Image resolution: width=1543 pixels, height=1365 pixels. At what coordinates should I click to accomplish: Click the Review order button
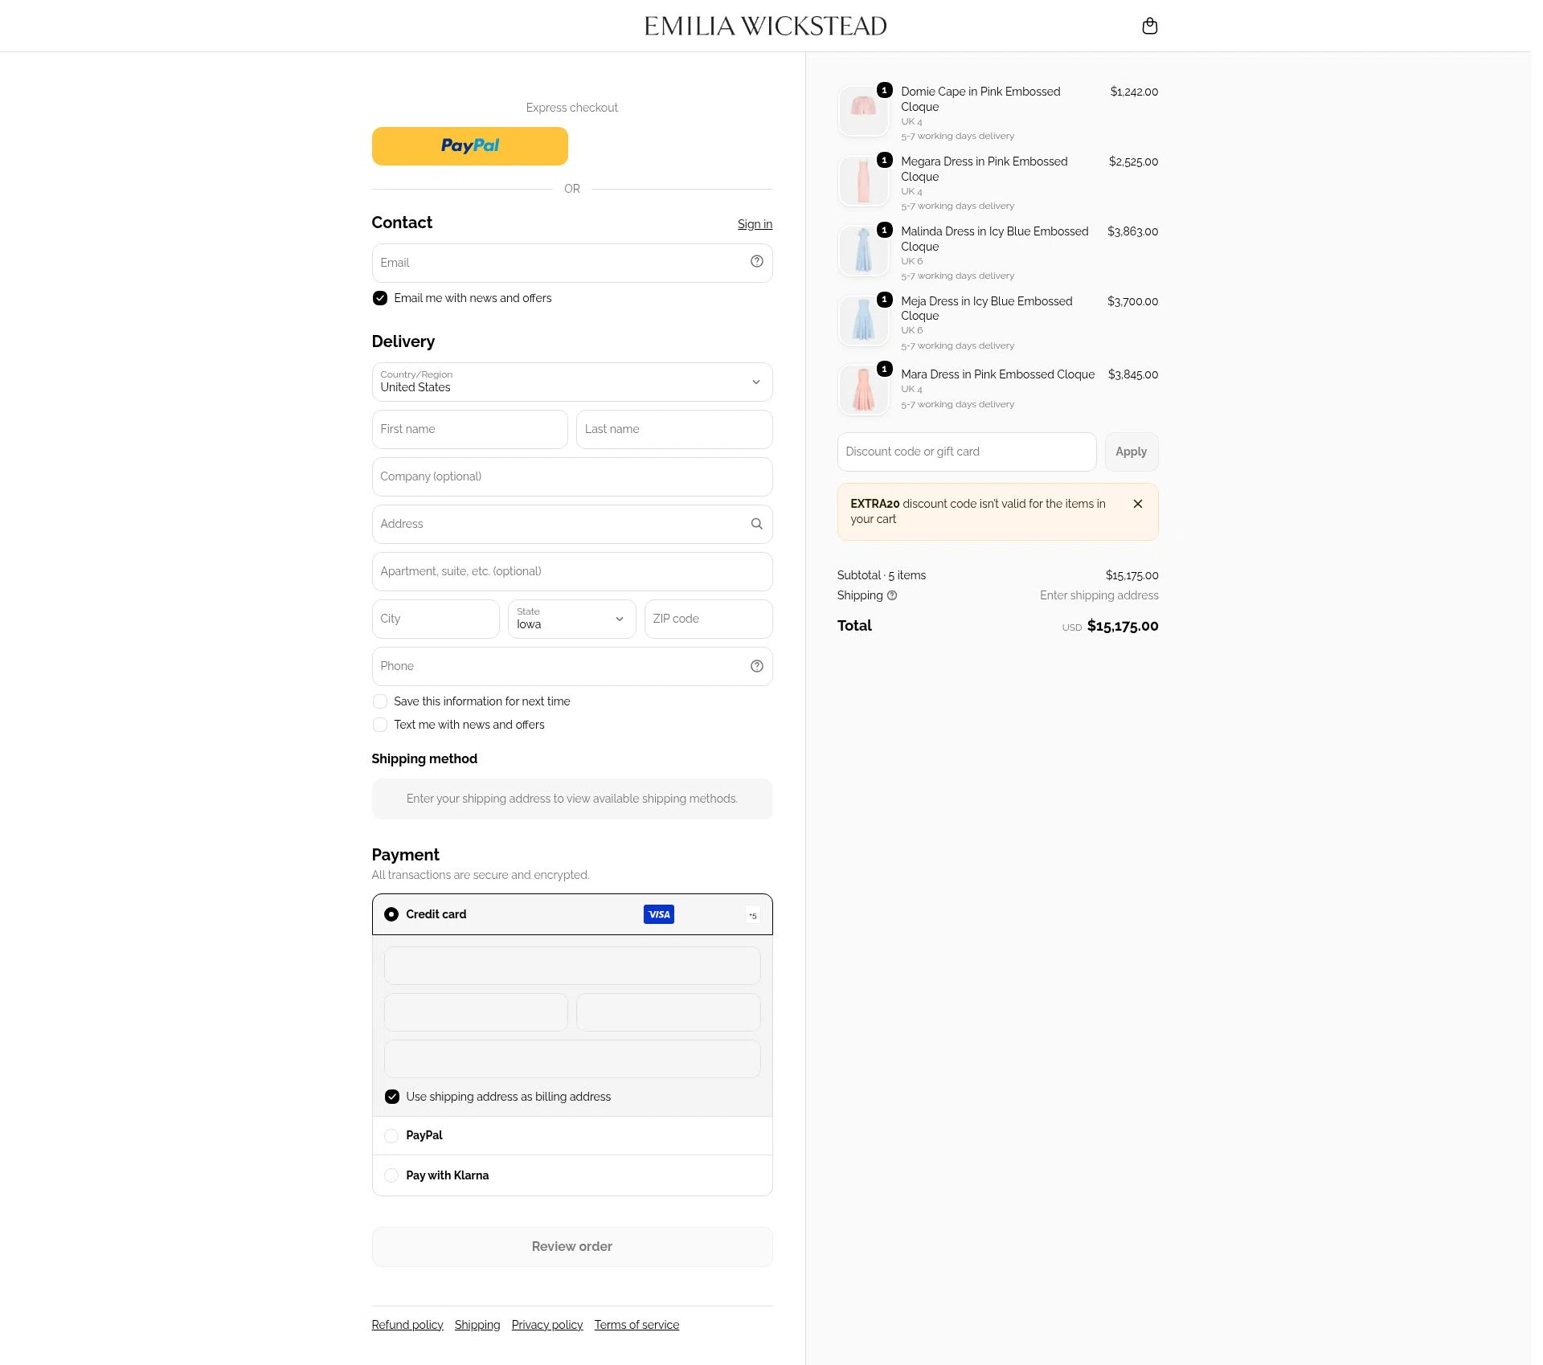572,1246
